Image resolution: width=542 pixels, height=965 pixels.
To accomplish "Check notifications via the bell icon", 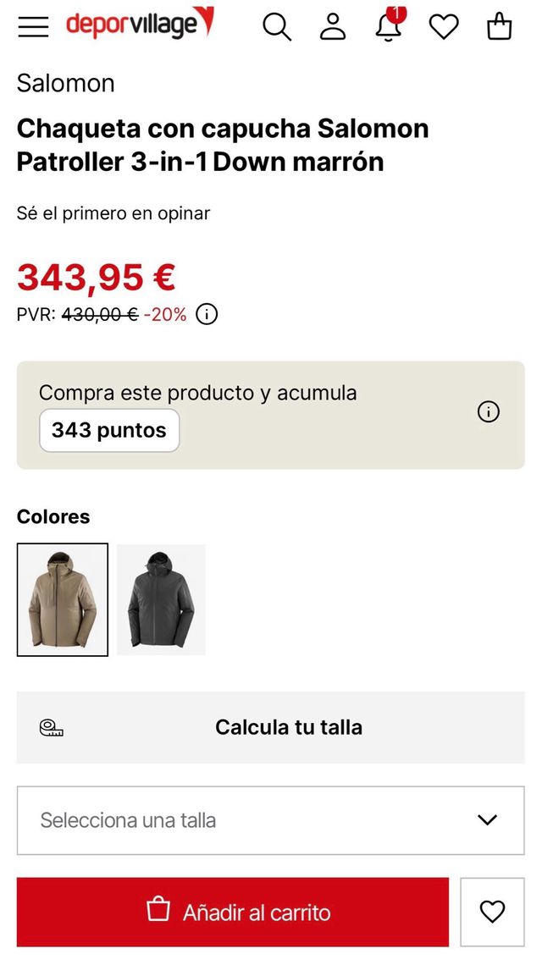I will pyautogui.click(x=388, y=28).
